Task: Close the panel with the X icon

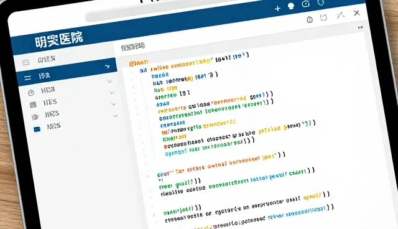Action: (x=356, y=12)
